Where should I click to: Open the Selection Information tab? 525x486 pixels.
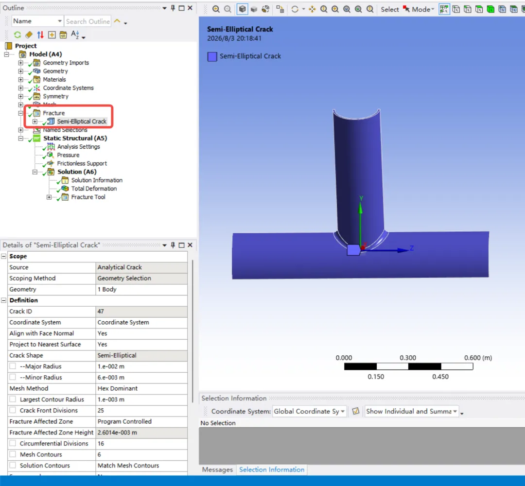(x=272, y=469)
